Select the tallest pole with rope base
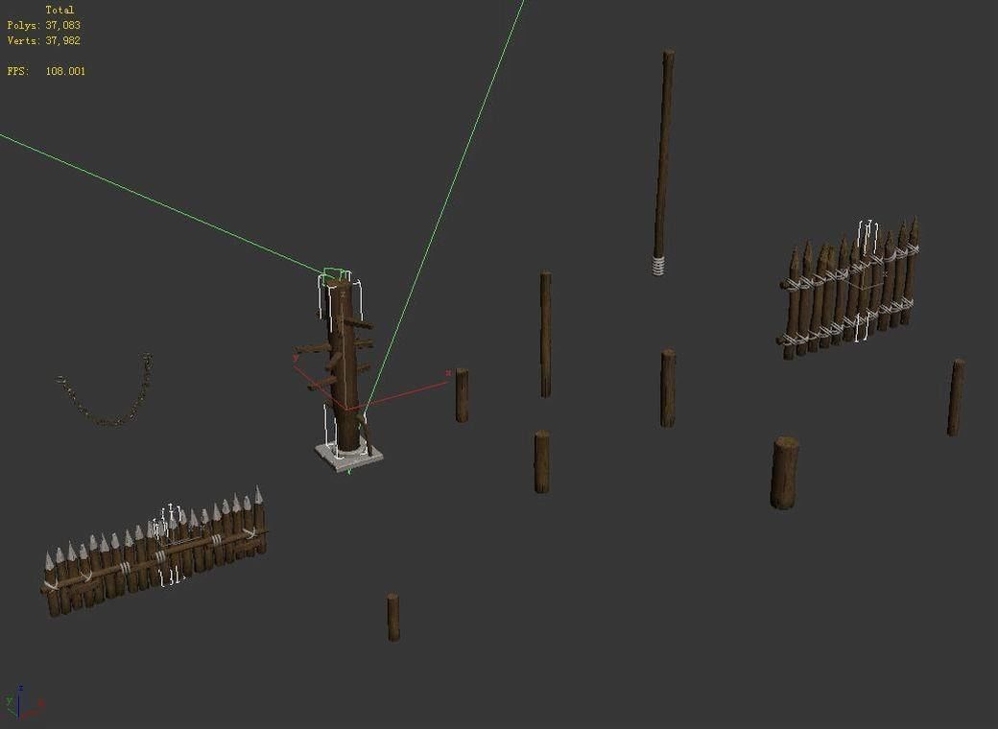This screenshot has height=729, width=998. (x=662, y=162)
